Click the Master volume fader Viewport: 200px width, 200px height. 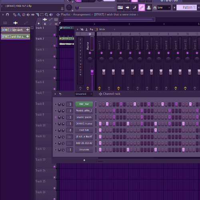coord(92,72)
